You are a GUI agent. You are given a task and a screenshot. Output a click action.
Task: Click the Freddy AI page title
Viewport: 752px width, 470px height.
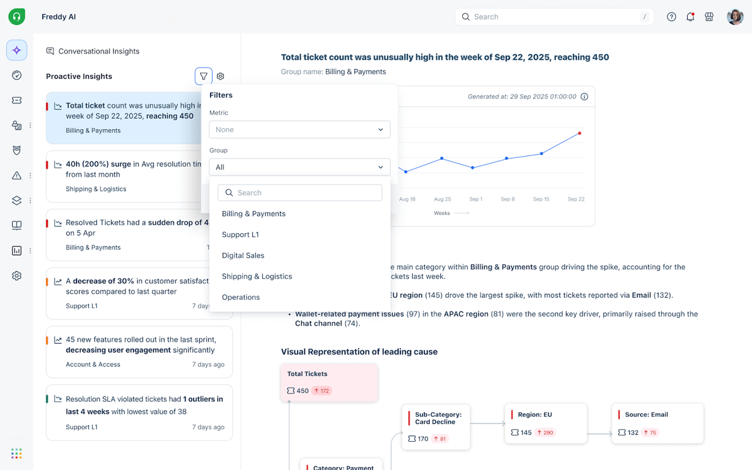59,17
